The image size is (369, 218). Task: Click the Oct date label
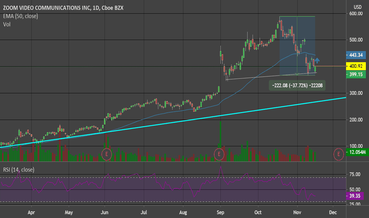[258, 212]
